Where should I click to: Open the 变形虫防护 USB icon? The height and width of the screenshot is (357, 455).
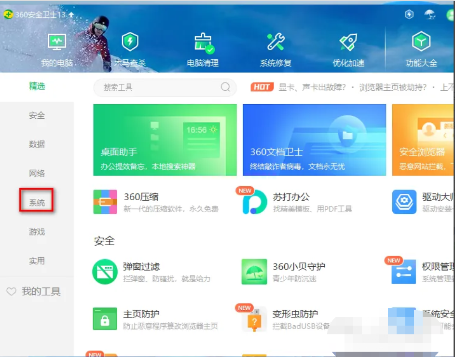click(254, 320)
